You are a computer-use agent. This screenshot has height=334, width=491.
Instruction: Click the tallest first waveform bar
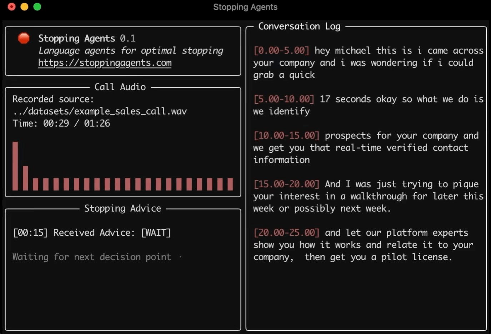[x=15, y=166]
